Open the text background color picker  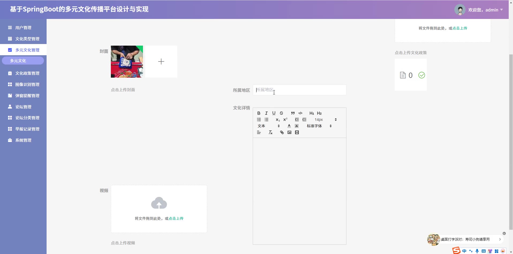296,126
